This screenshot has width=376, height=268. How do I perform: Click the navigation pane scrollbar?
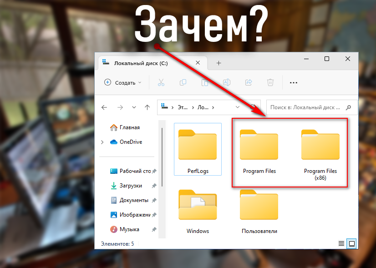162,157
